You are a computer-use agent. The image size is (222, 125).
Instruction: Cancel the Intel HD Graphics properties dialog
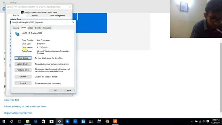tap(69, 90)
